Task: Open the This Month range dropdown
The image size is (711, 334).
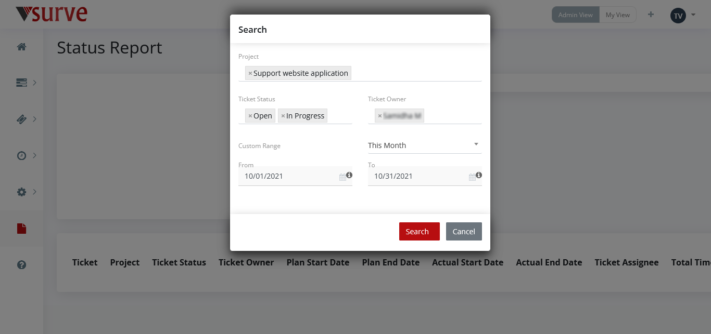Action: click(x=425, y=145)
